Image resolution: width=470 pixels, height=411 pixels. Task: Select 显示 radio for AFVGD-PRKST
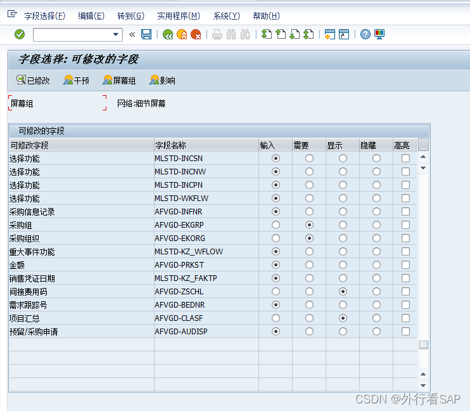(343, 264)
